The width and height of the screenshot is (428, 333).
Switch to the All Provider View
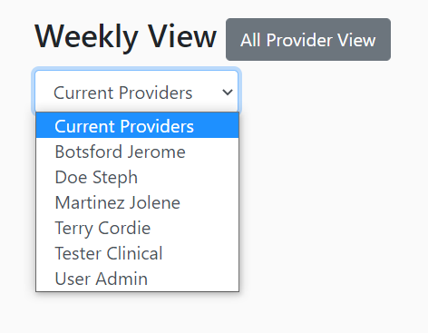pyautogui.click(x=308, y=39)
